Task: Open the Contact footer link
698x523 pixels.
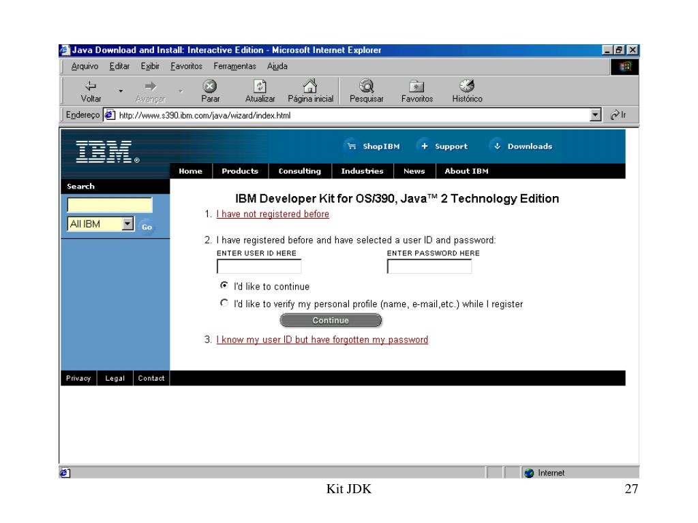Action: (x=151, y=378)
